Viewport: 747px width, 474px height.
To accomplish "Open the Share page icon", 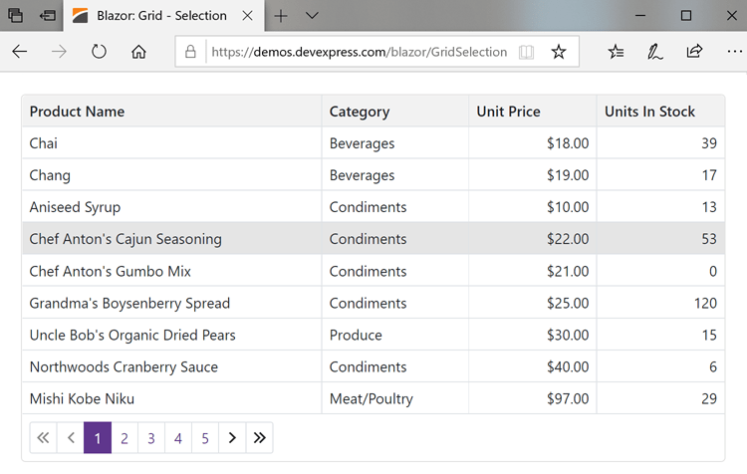I will (694, 52).
